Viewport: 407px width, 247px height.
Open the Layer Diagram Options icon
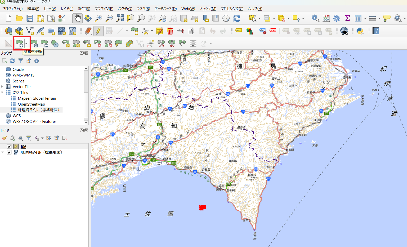pyautogui.click(x=249, y=31)
